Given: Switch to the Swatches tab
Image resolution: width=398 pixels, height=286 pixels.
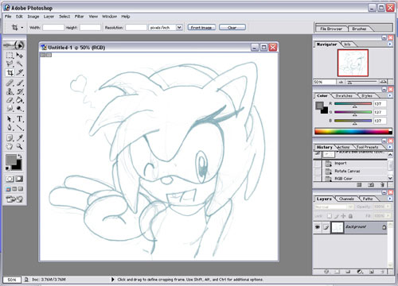Looking at the screenshot, I should 344,95.
